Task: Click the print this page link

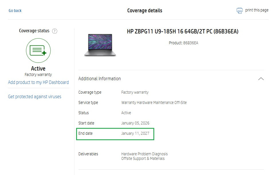Action: point(257,10)
